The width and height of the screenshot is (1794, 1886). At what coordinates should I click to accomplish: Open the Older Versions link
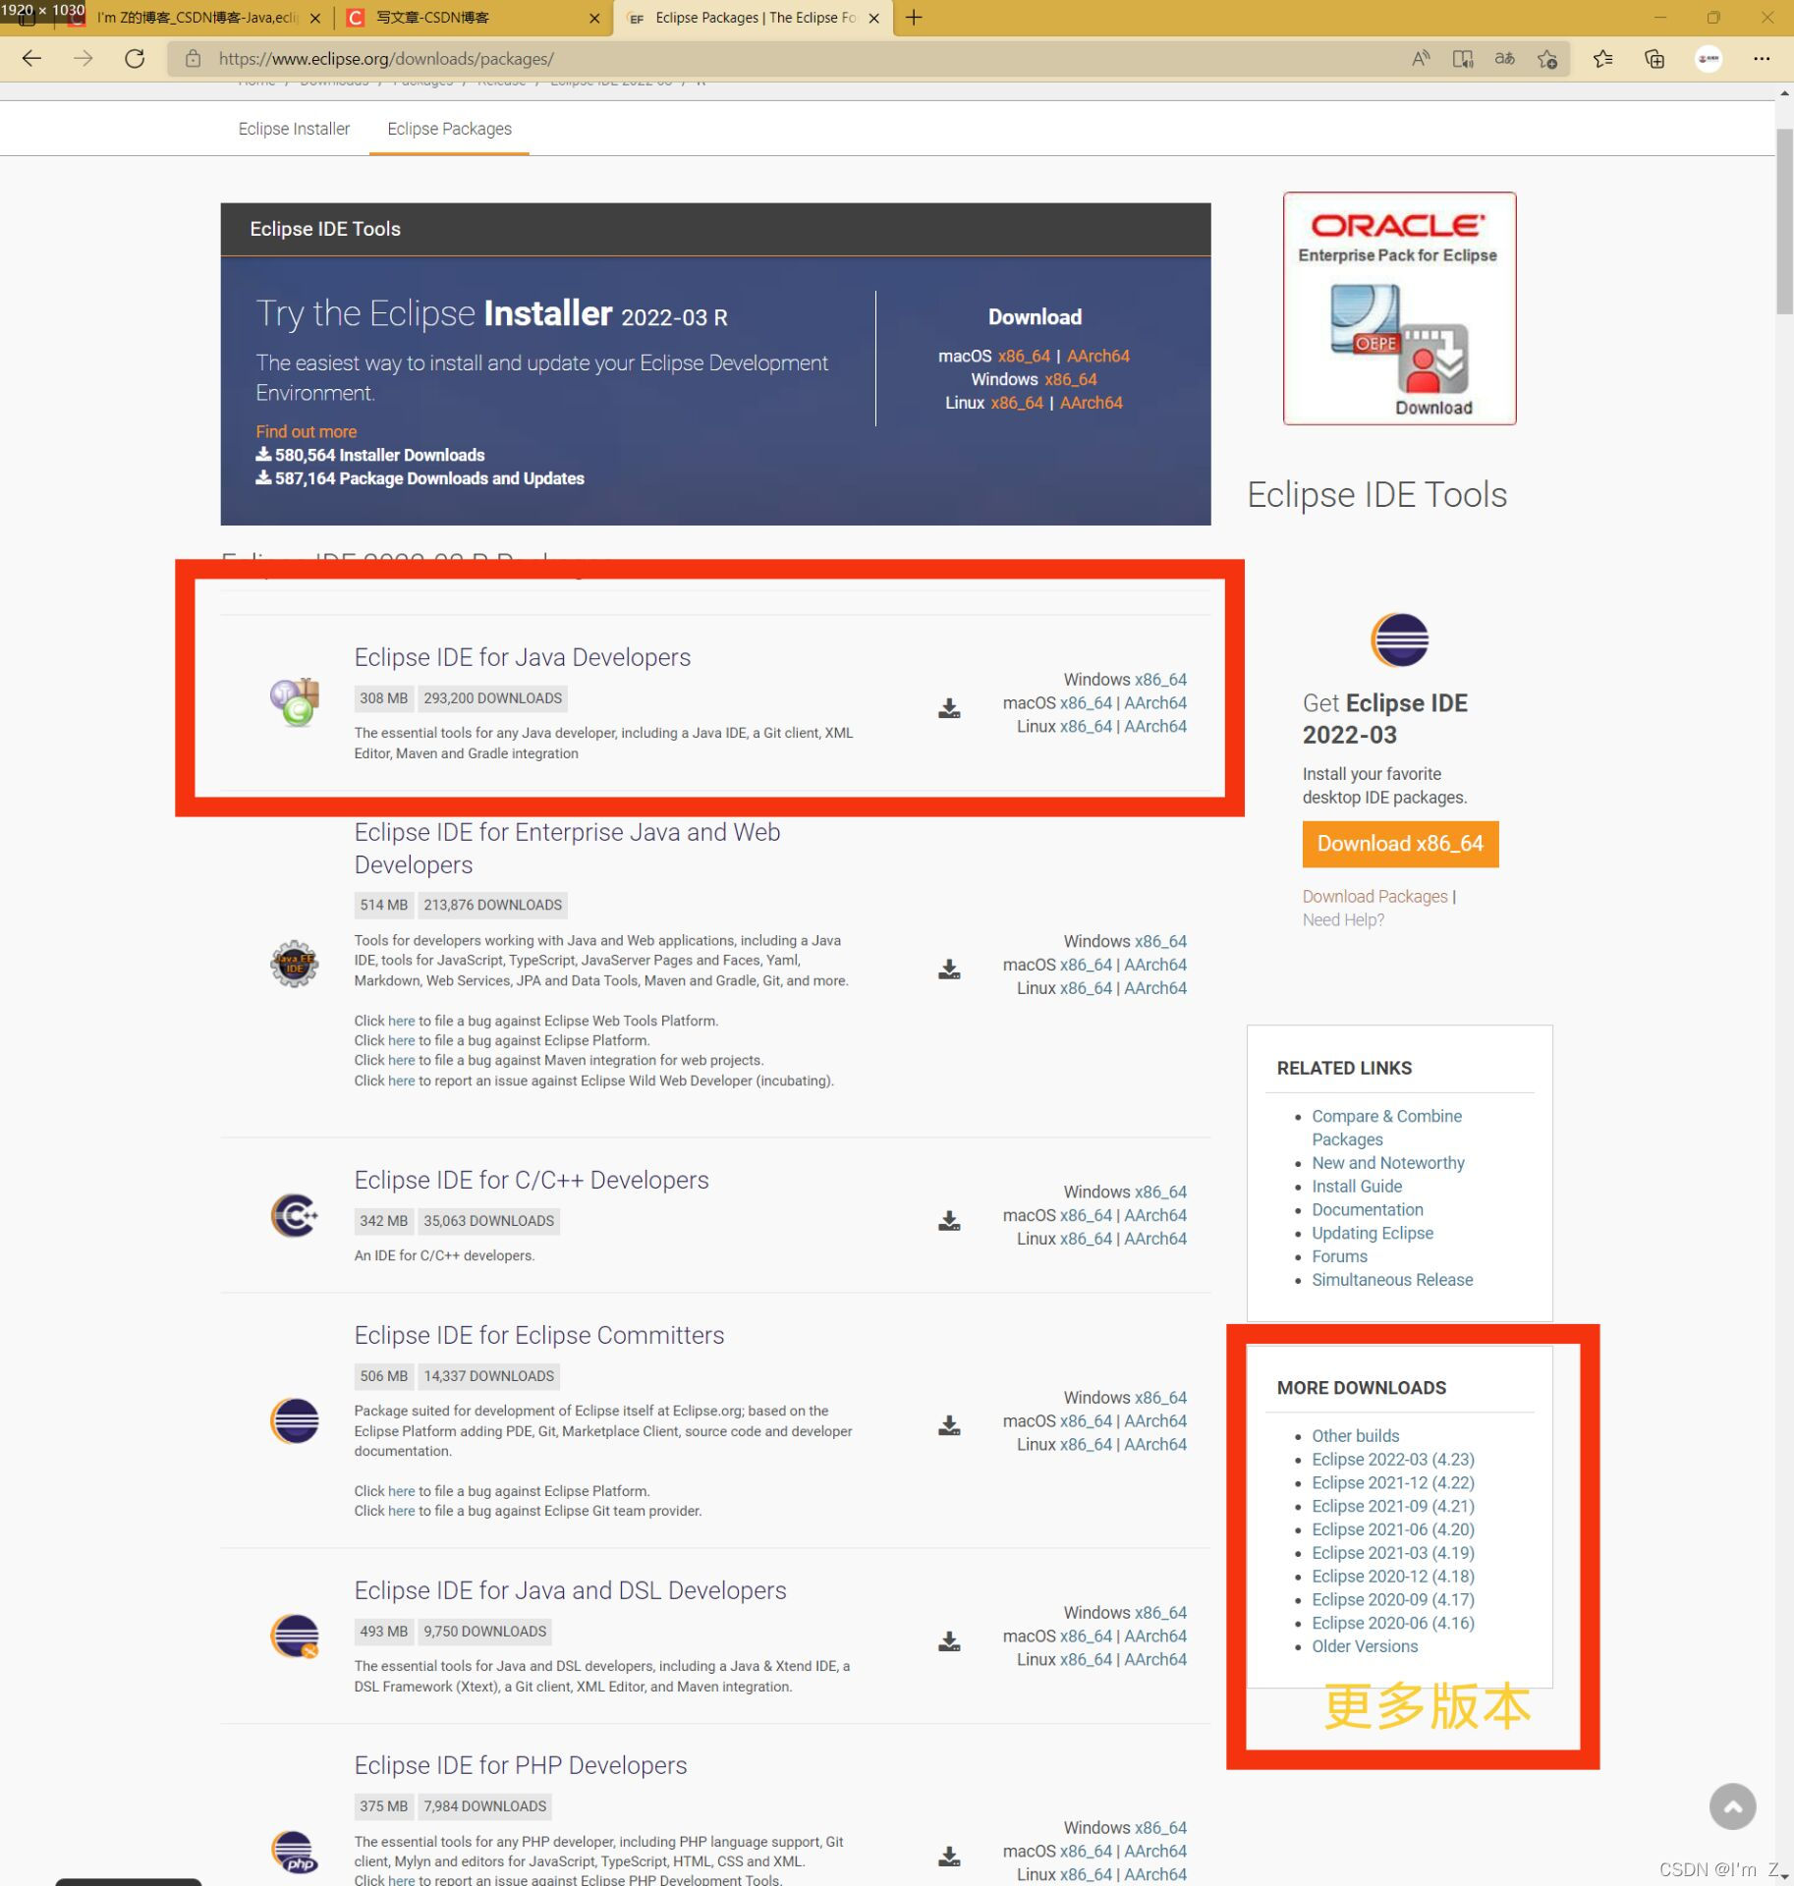1365,1646
